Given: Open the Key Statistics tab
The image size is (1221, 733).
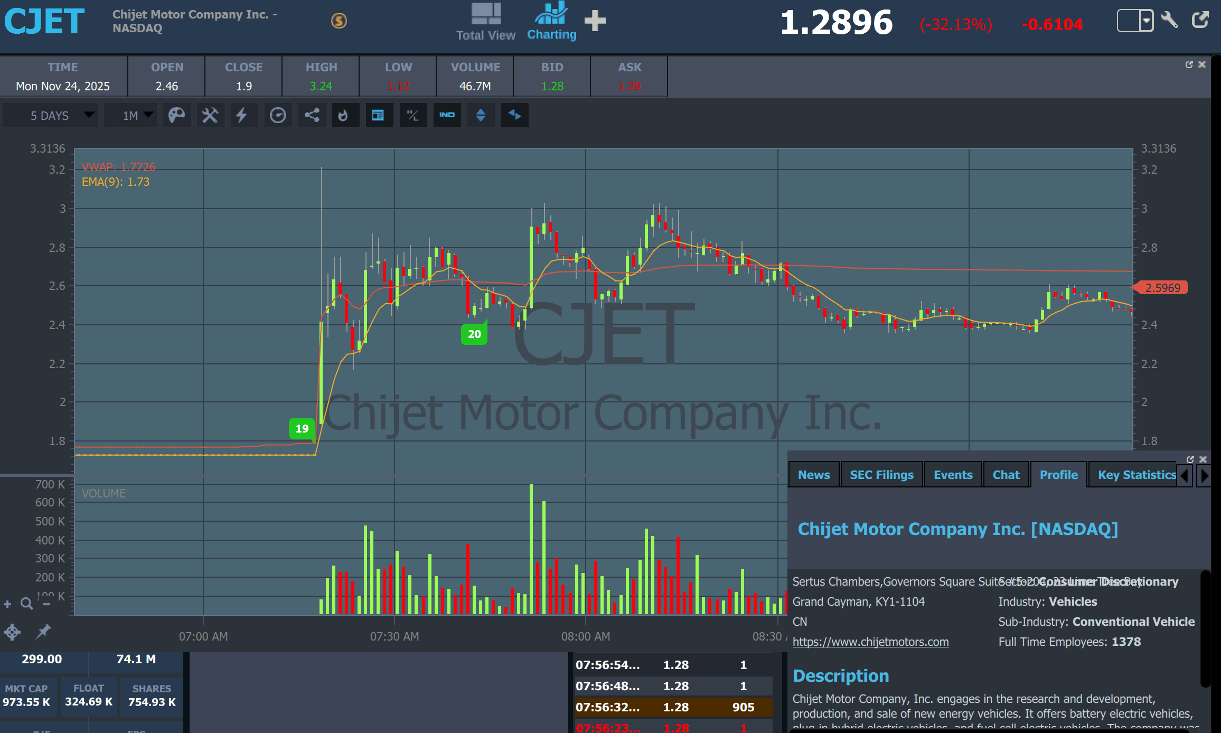Looking at the screenshot, I should pos(1136,475).
